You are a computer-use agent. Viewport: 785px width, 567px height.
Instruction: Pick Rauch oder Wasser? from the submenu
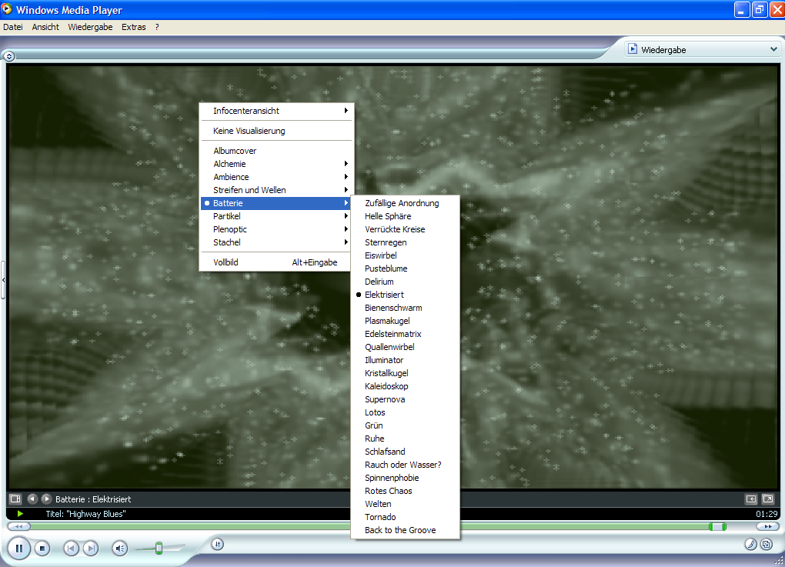405,465
